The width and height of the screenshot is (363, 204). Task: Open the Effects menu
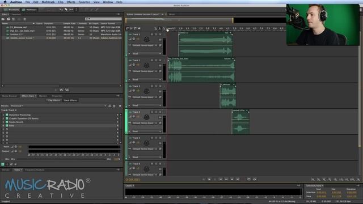click(71, 2)
